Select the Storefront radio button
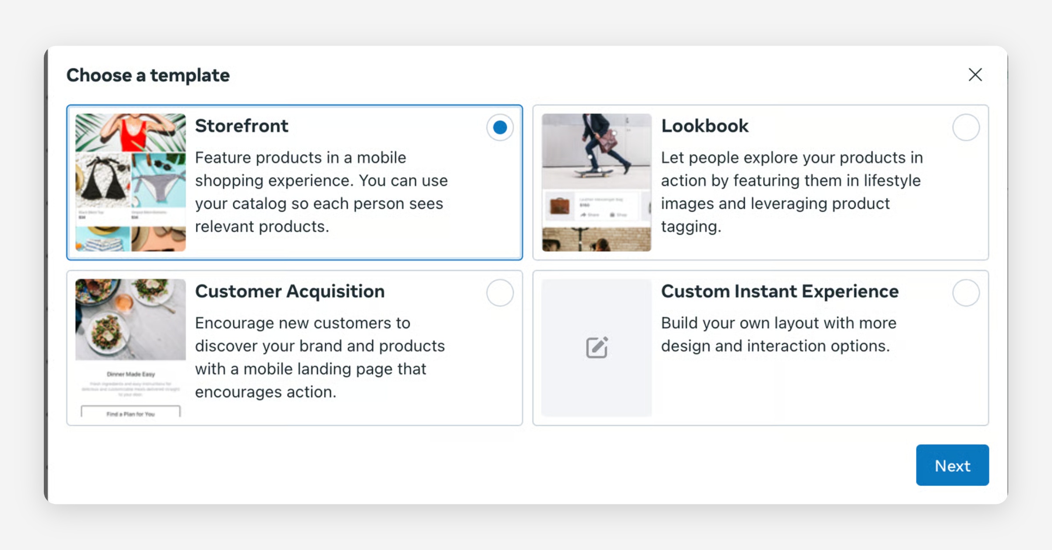 tap(500, 127)
